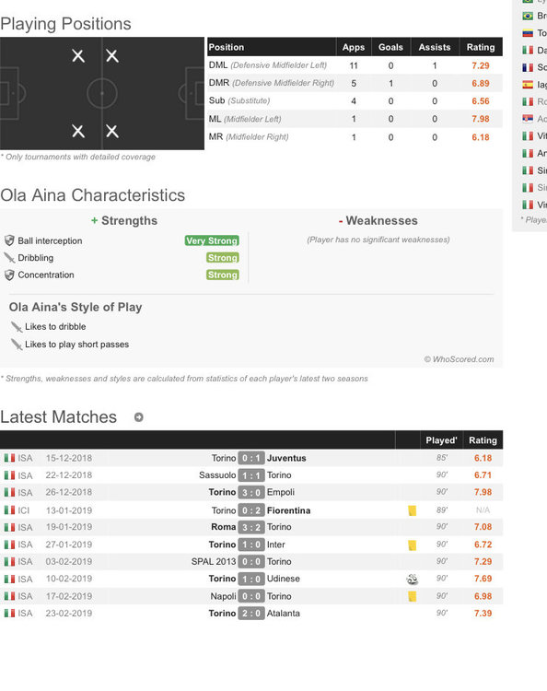547x691 pixels.
Task: Click yellow card icon in Inter match
Action: pyautogui.click(x=413, y=545)
